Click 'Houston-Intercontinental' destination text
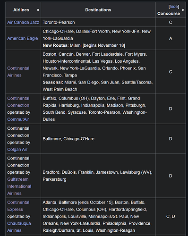The height and width of the screenshot is (236, 188). 66,61
